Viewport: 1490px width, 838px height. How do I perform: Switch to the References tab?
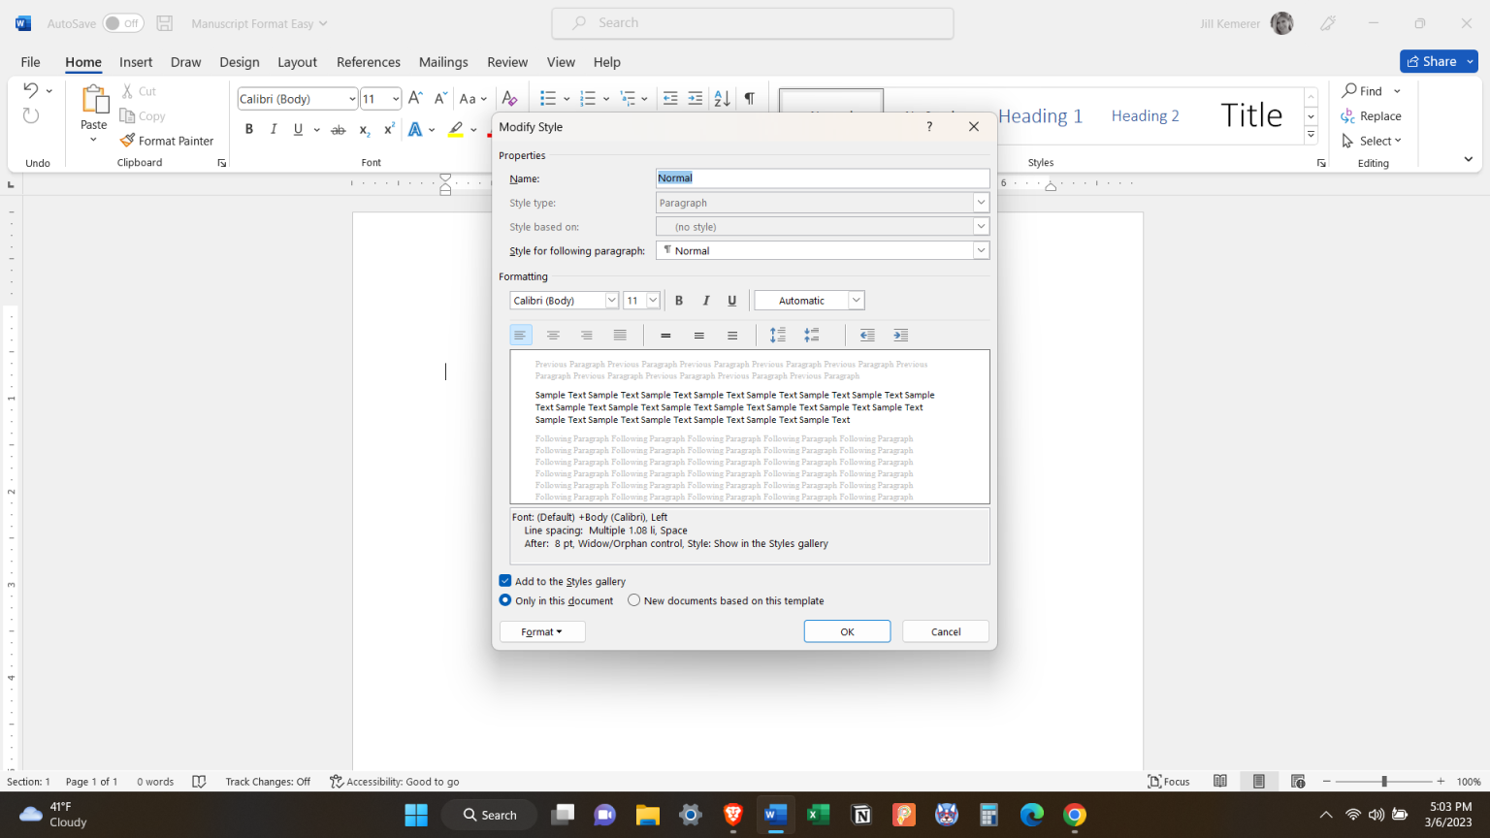(x=369, y=62)
